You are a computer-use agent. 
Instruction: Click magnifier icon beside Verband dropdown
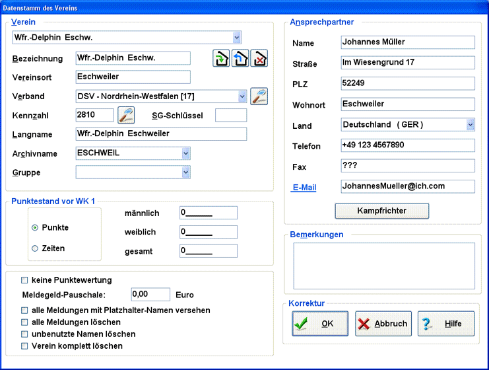[259, 96]
